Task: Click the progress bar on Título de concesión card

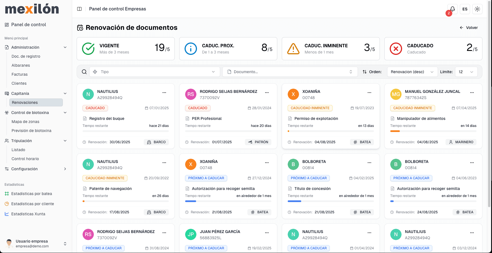Action: (x=331, y=201)
